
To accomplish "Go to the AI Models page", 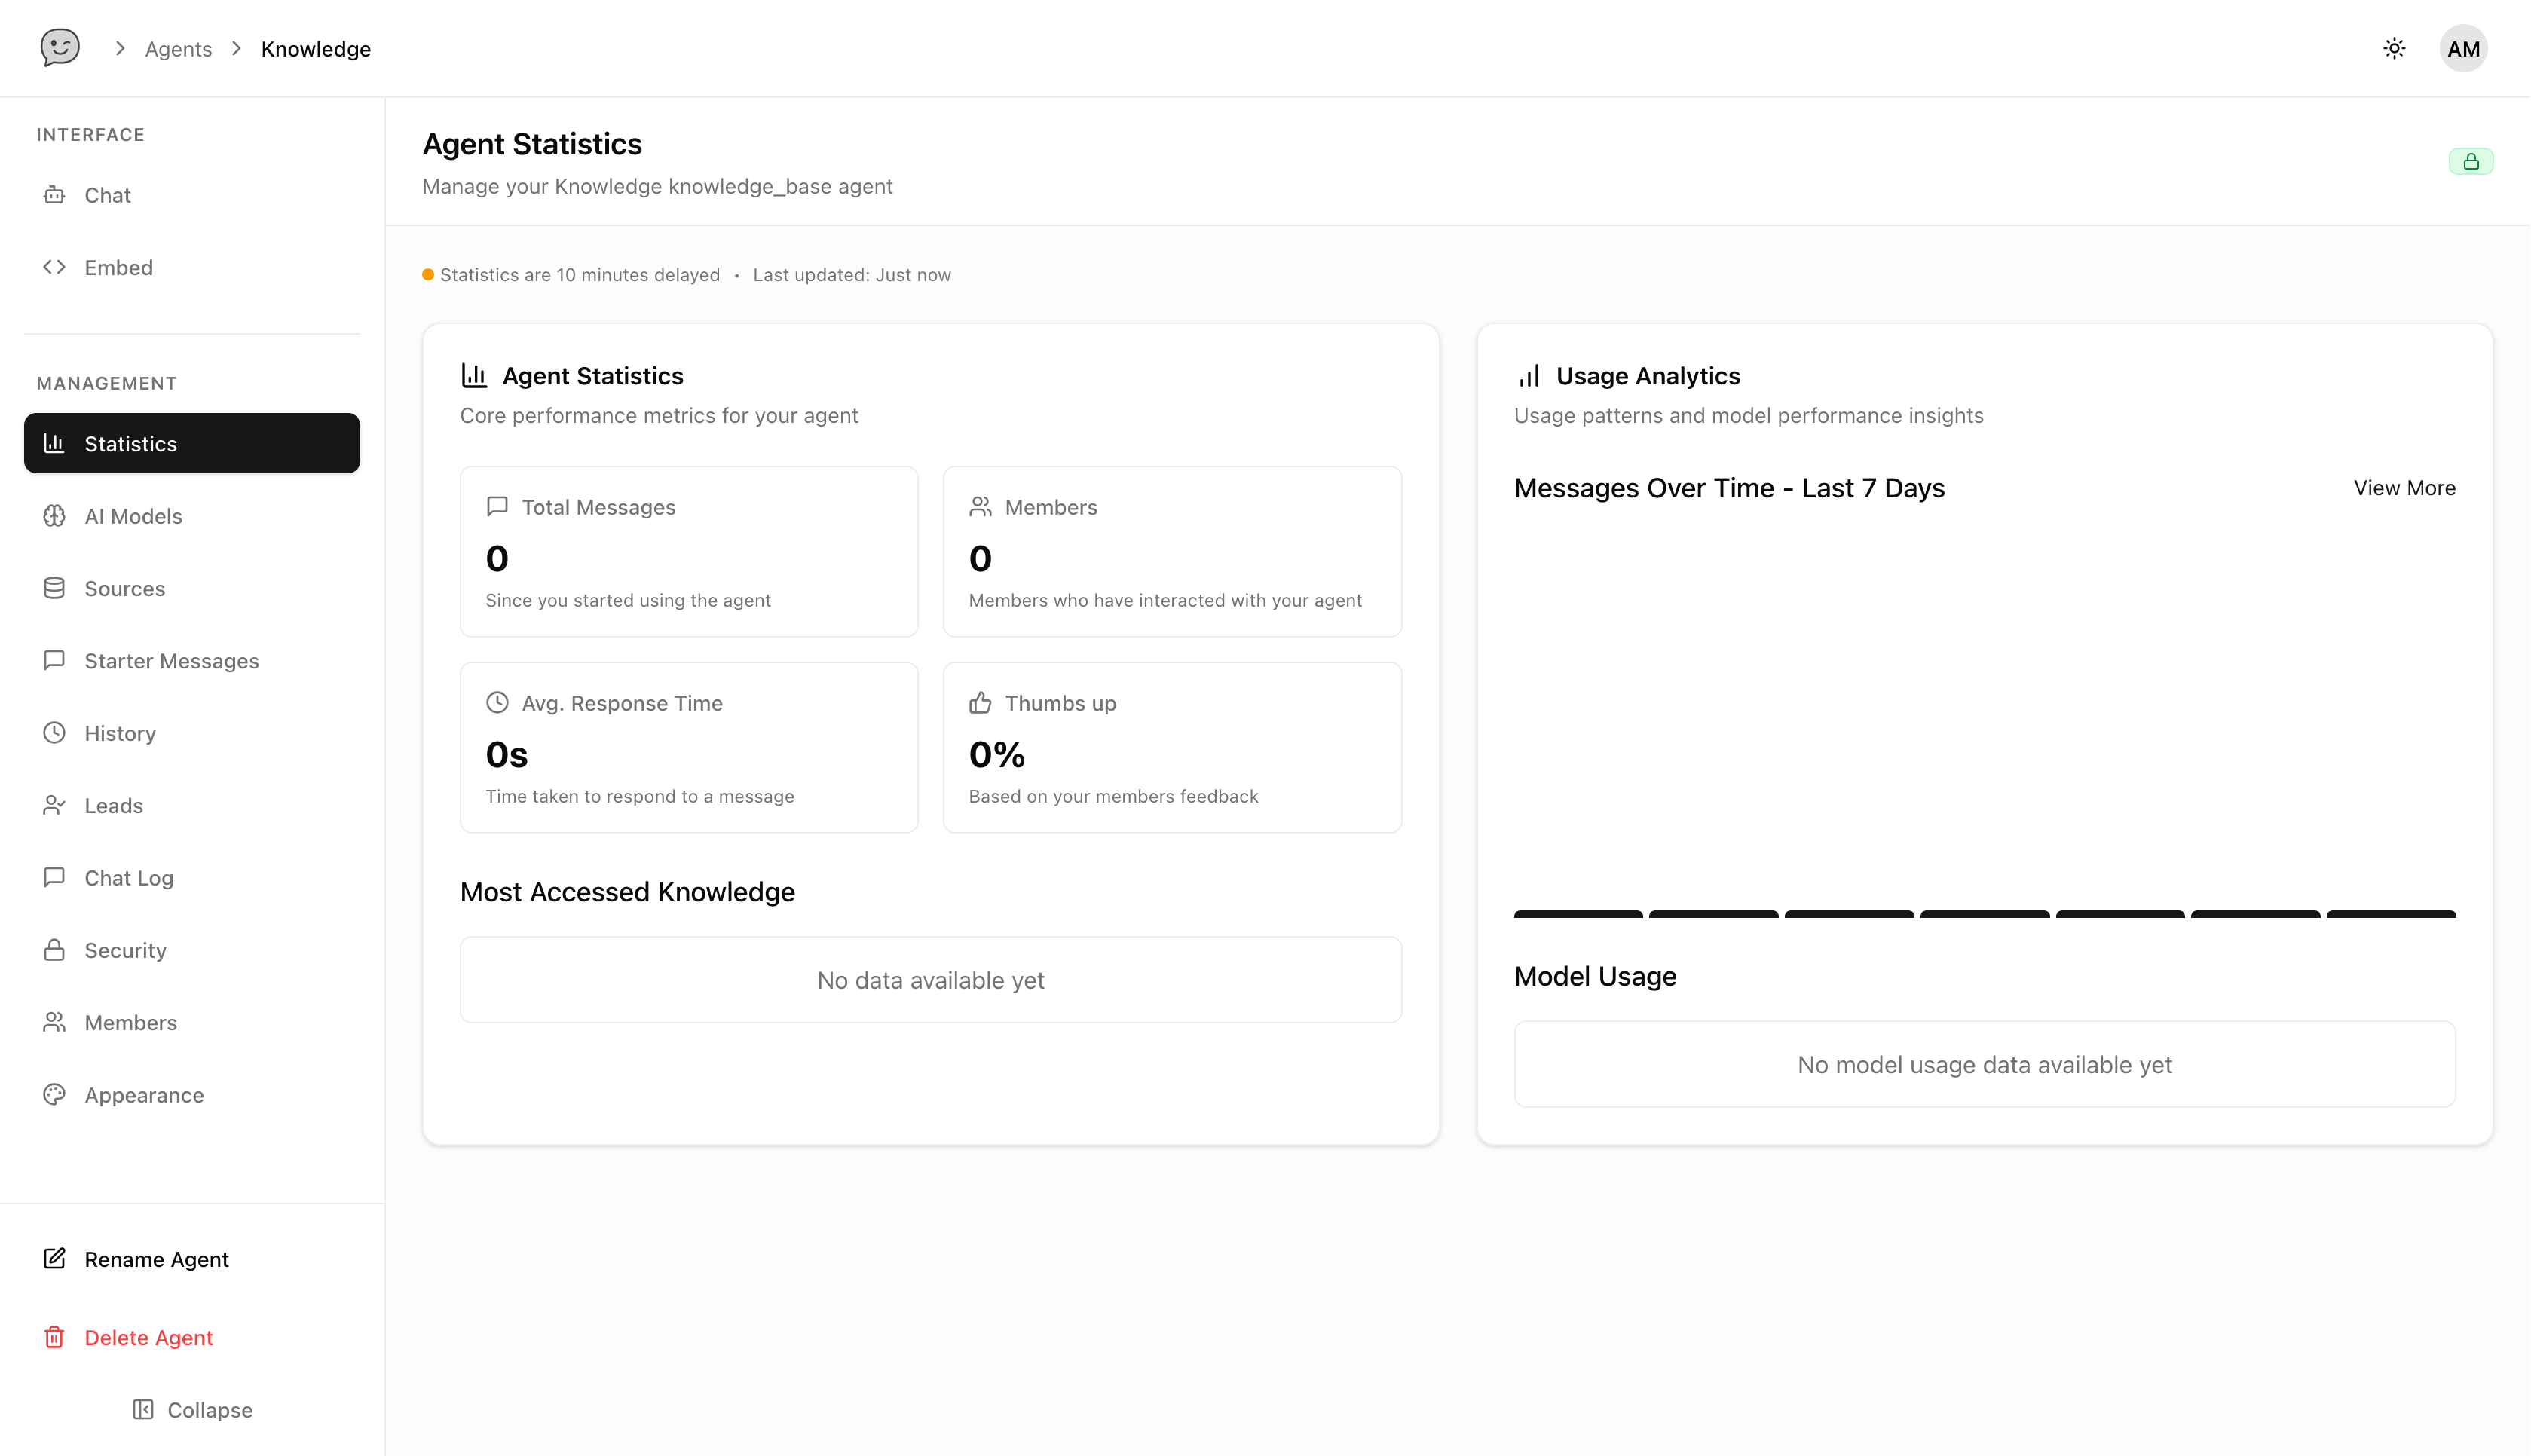I will point(133,516).
